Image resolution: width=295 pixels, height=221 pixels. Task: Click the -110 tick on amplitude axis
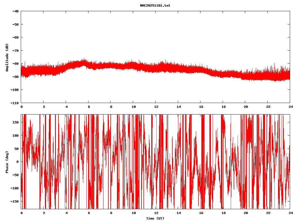coord(15,103)
